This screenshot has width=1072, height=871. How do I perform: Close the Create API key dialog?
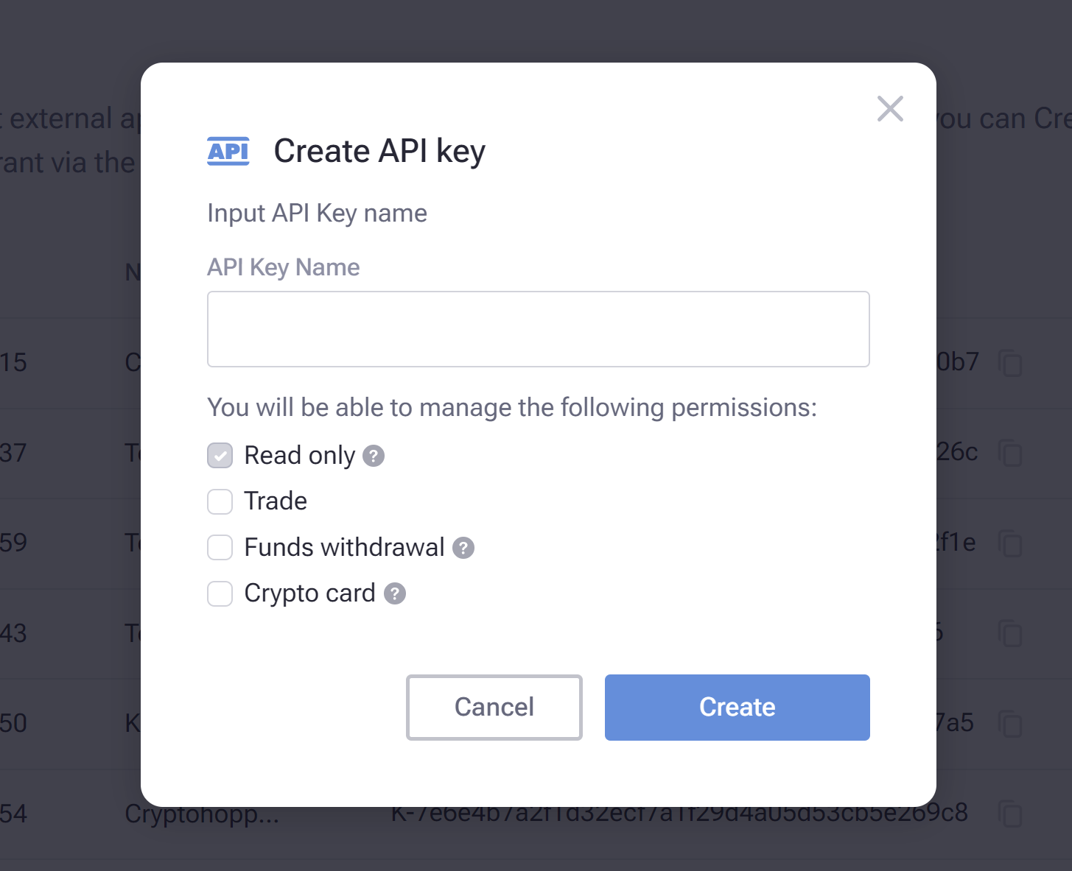(890, 109)
